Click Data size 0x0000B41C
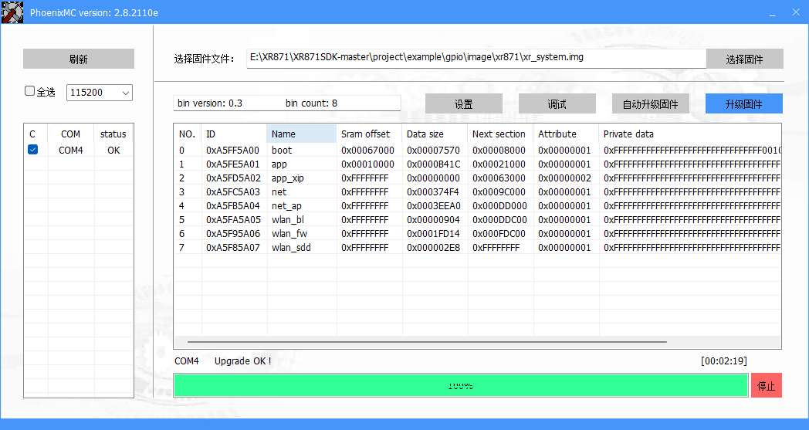This screenshot has height=430, width=809. point(433,164)
